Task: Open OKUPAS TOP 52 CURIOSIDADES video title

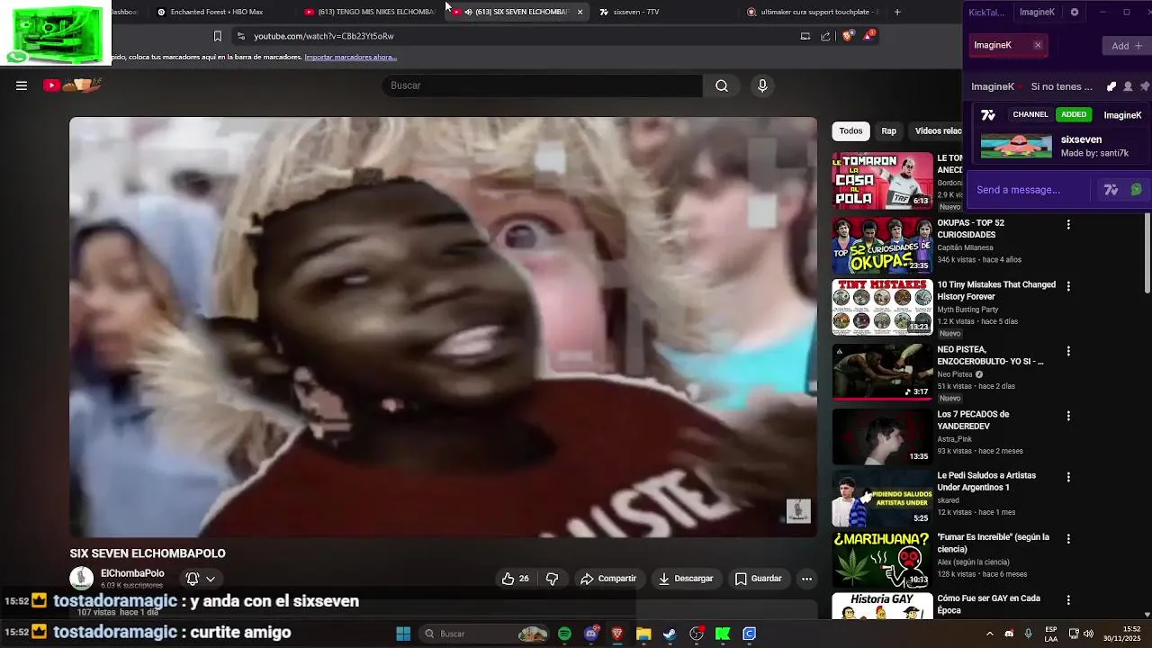Action: point(970,229)
